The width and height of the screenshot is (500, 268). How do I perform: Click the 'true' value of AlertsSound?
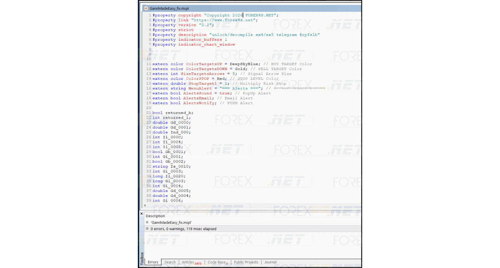tap(225, 93)
